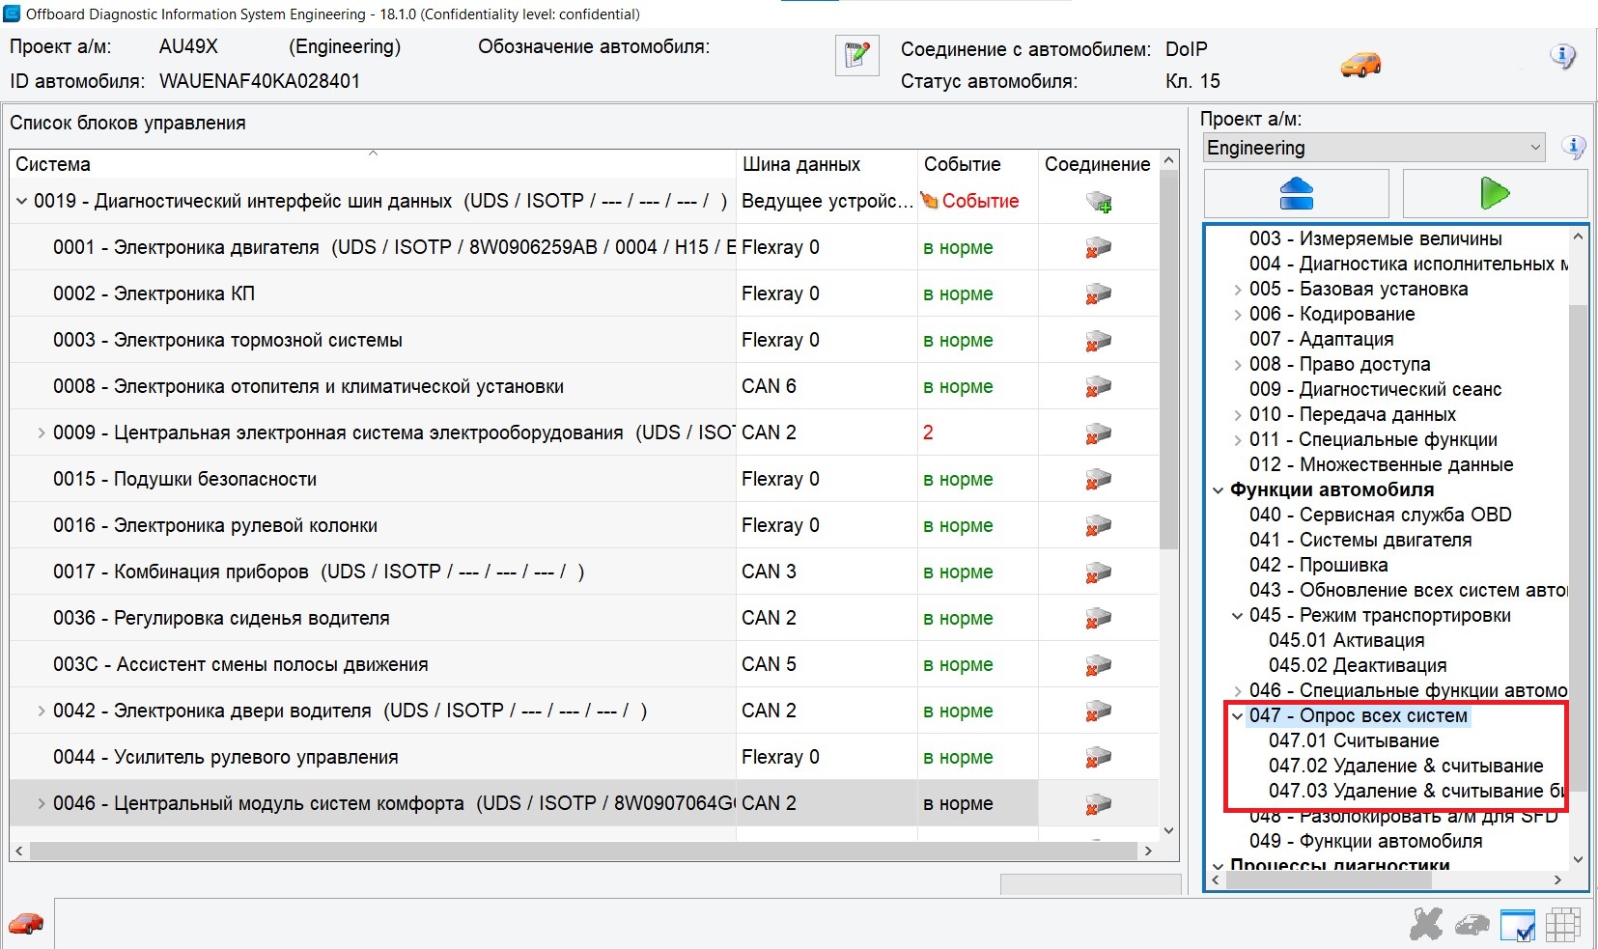Expand the 0009 central electrics entry
The image size is (1598, 949).
pyautogui.click(x=41, y=433)
